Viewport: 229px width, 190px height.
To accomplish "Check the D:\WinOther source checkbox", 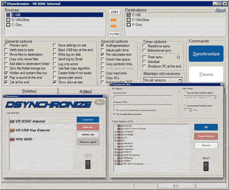I will pyautogui.click(x=8, y=20).
